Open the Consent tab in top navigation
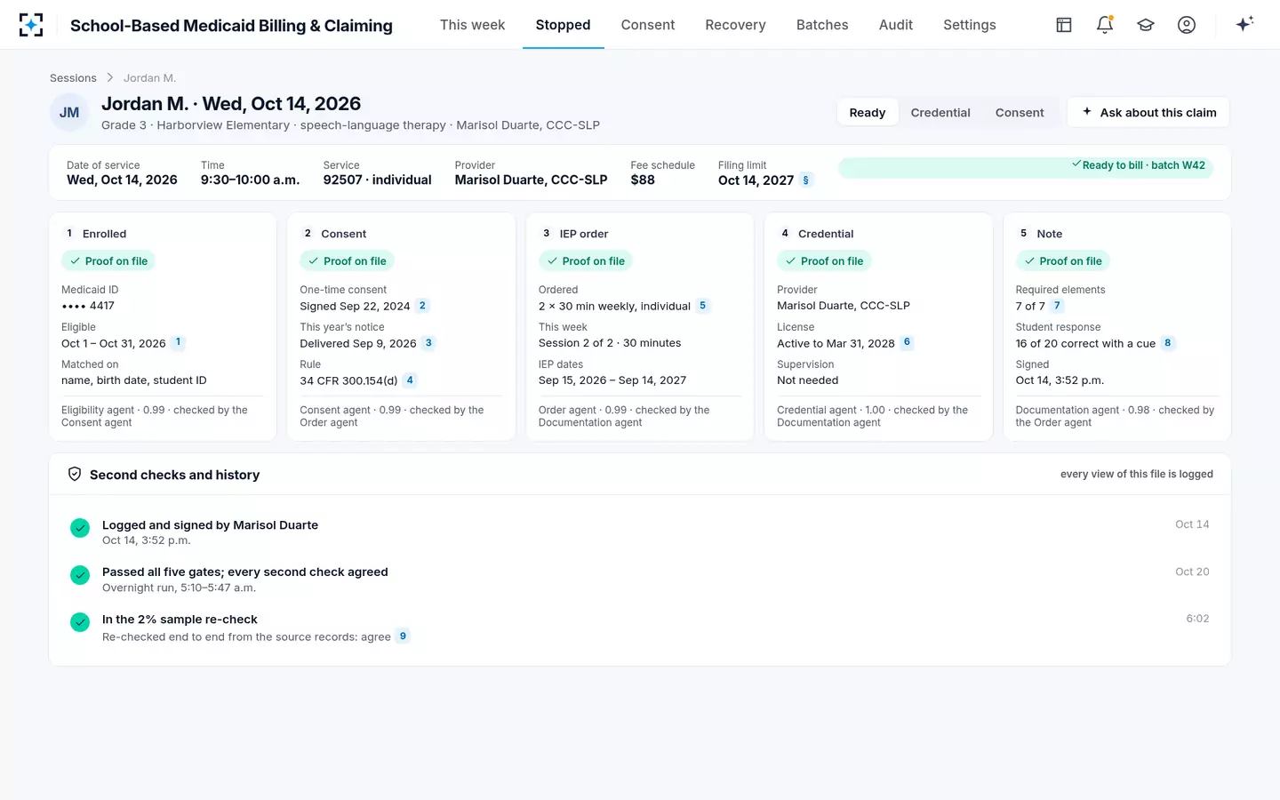The image size is (1280, 800). (x=648, y=25)
